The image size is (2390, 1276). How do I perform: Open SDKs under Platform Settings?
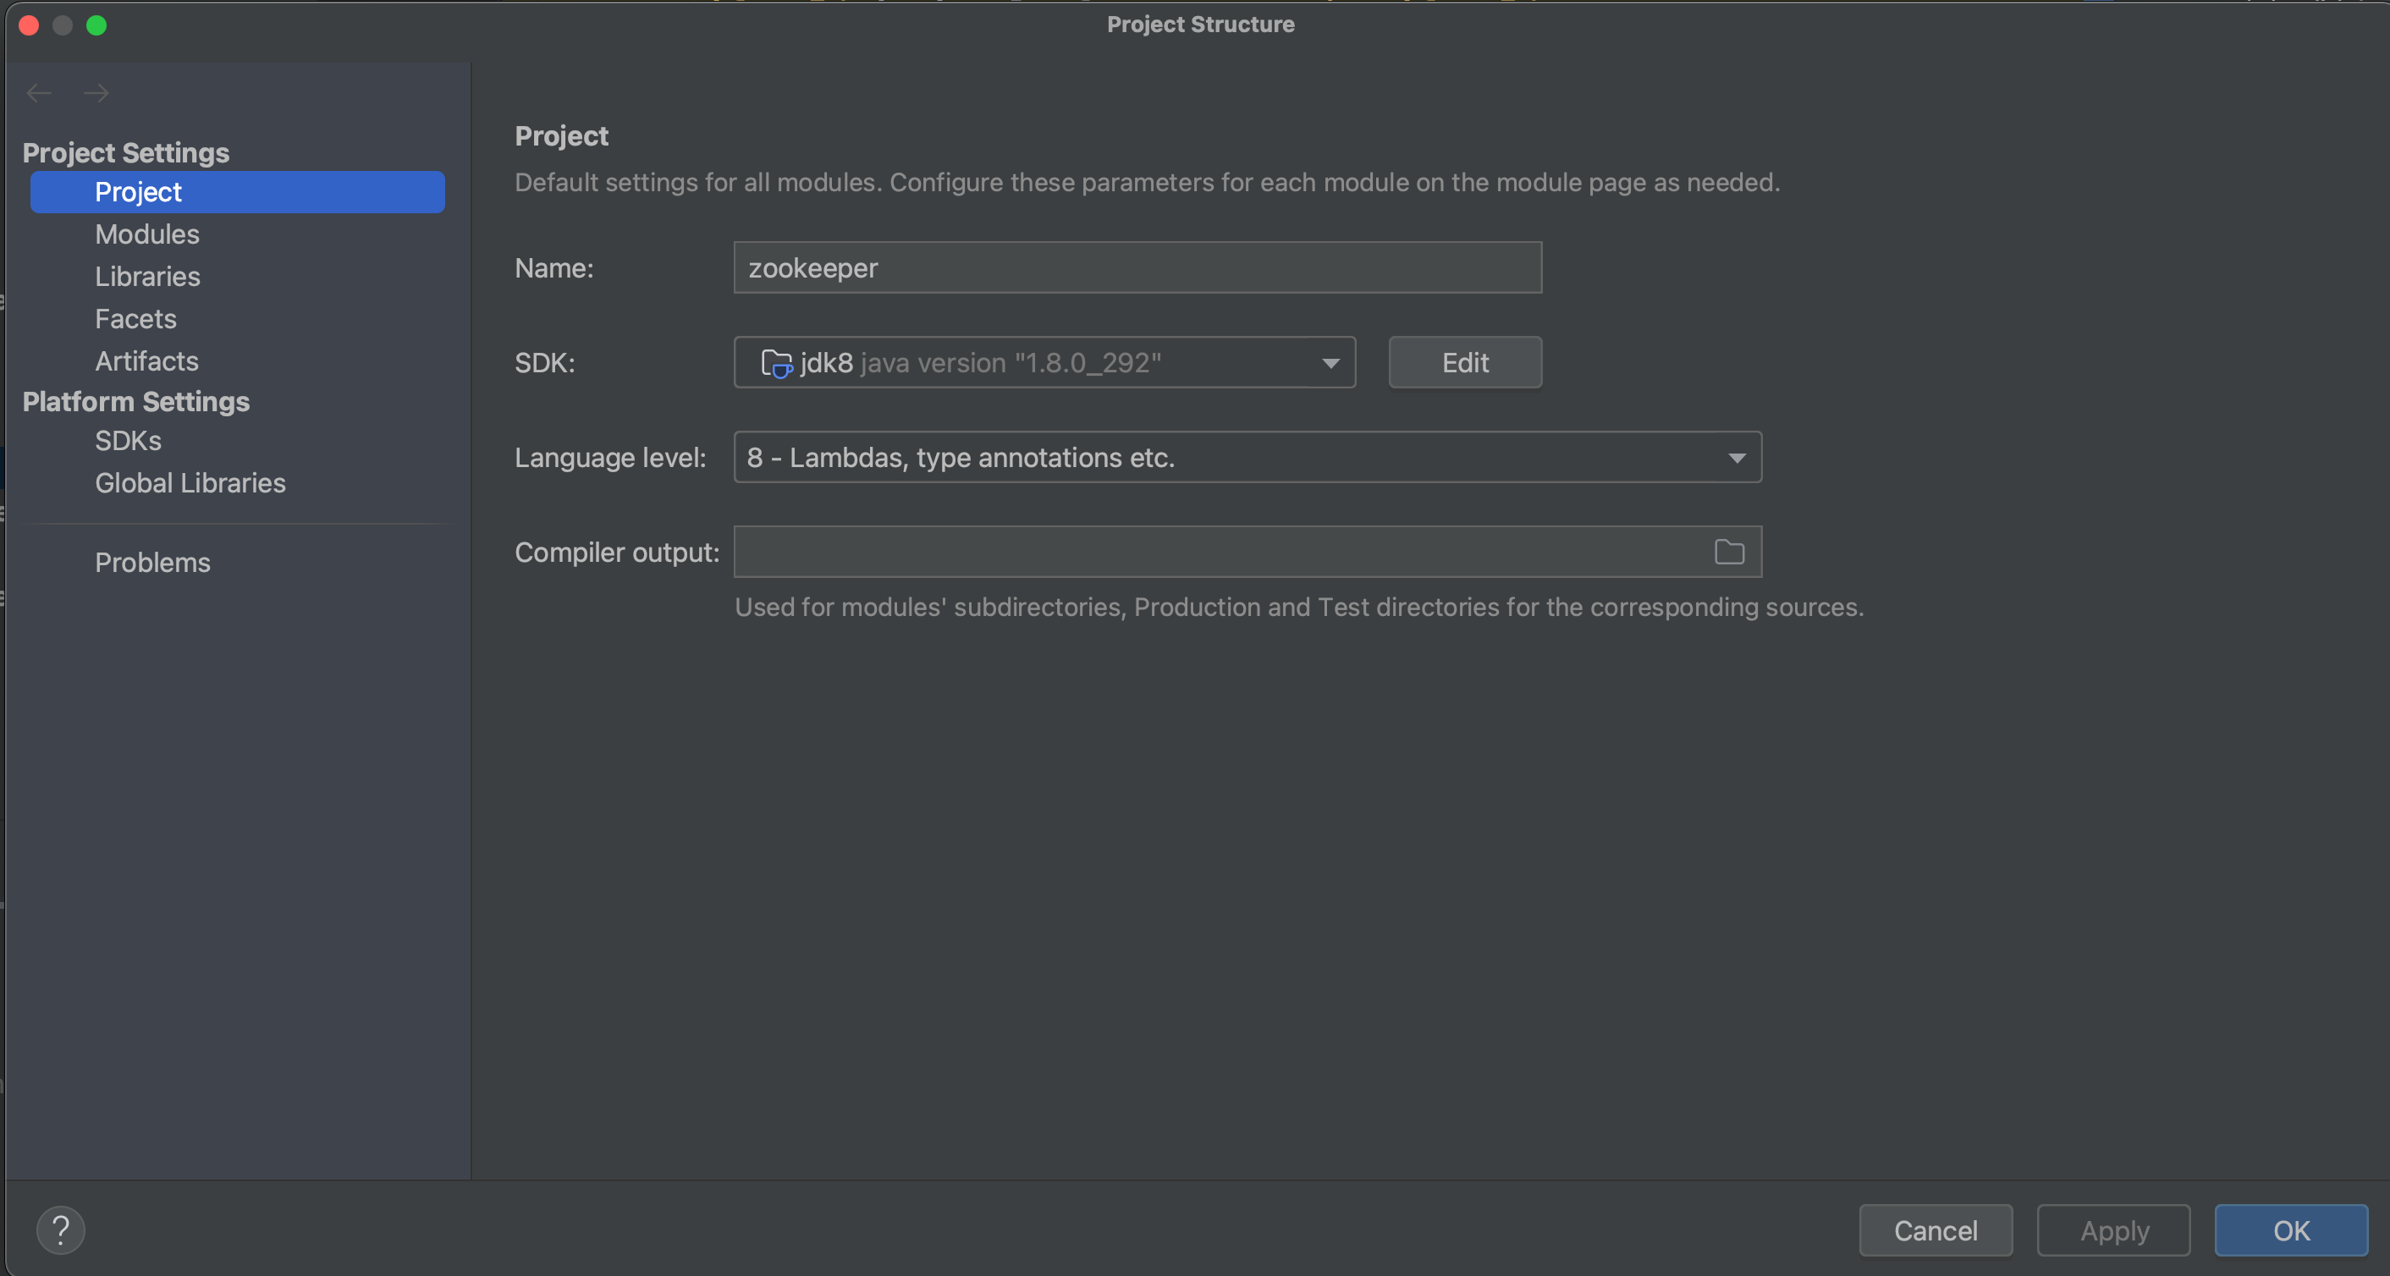[128, 441]
